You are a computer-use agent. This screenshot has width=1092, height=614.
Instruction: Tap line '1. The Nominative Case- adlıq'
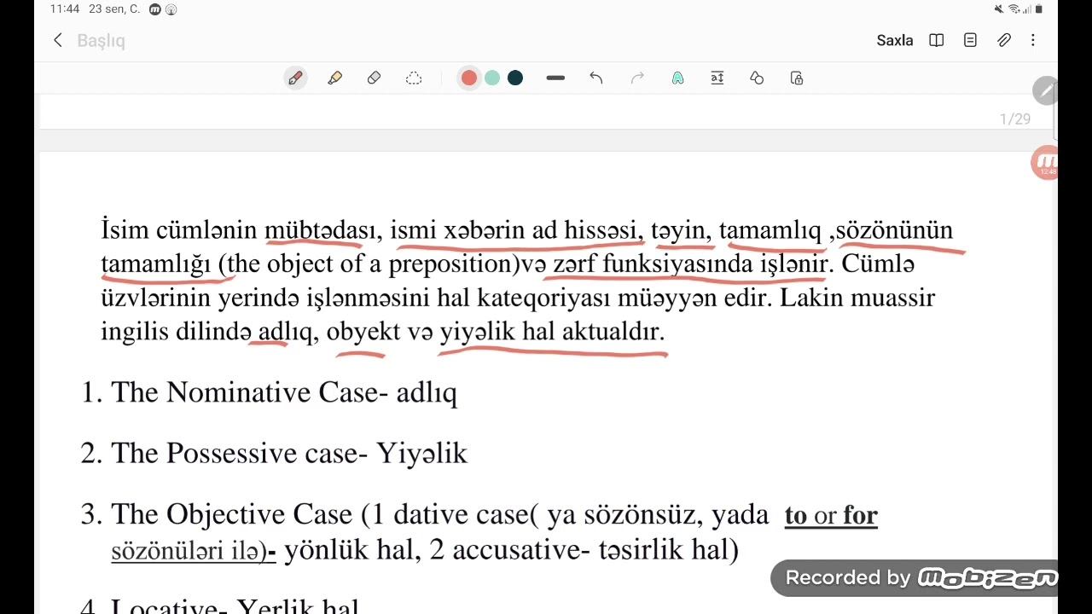pyautogui.click(x=269, y=392)
